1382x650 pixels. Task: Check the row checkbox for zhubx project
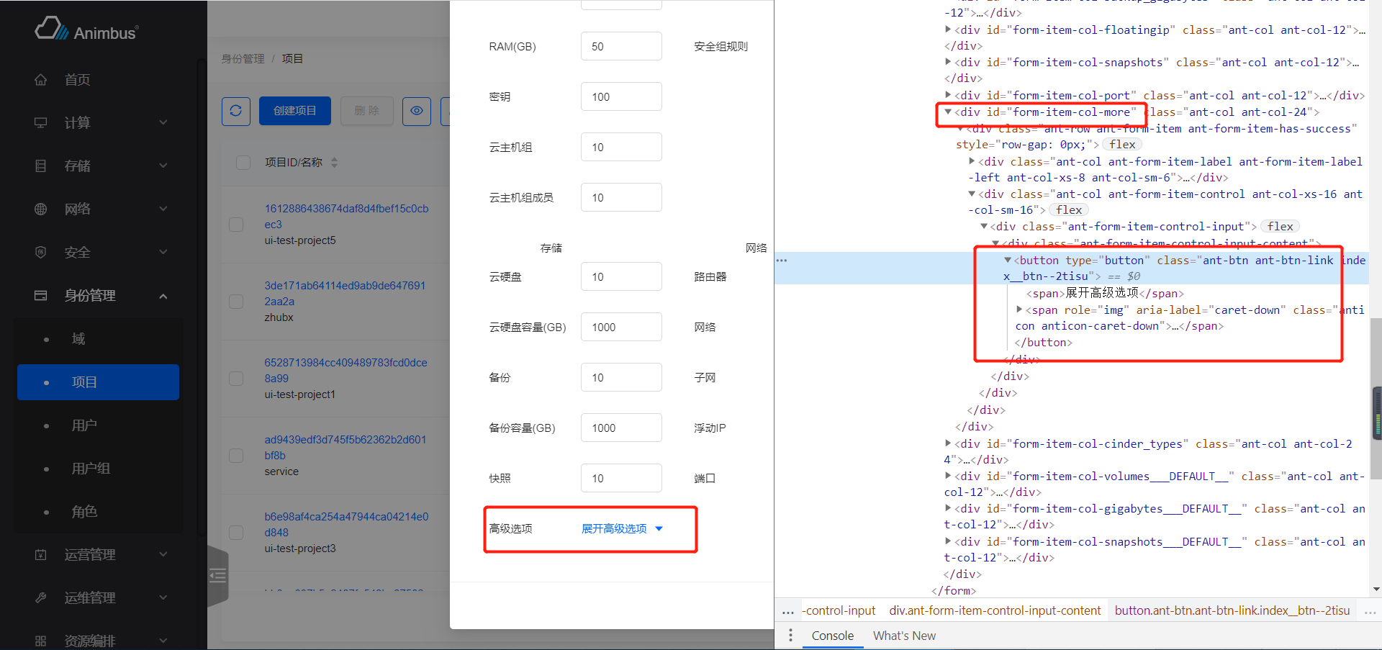click(x=236, y=302)
